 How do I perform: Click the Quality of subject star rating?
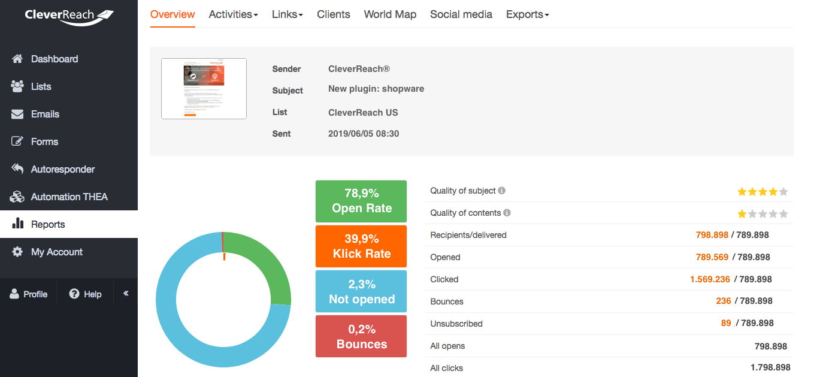[x=762, y=192]
